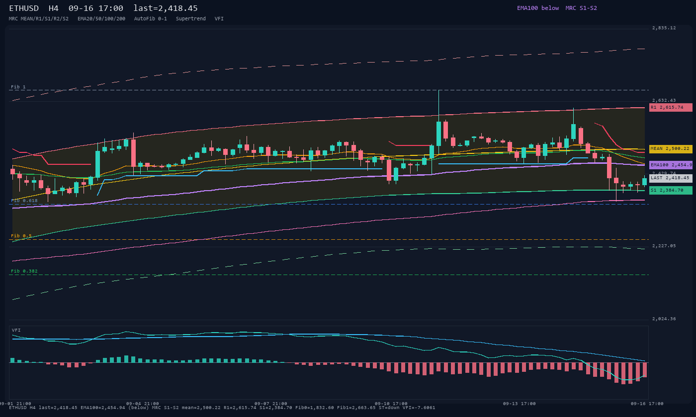Click the AutoFib 0-1 legend entry
This screenshot has height=417, width=696.
[x=151, y=19]
